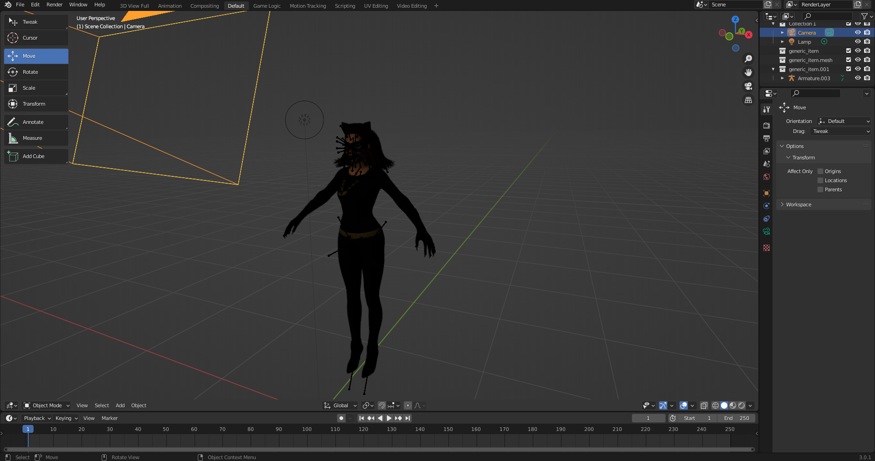This screenshot has width=875, height=461.
Task: Switch to the Scripting workspace tab
Action: pos(345,6)
